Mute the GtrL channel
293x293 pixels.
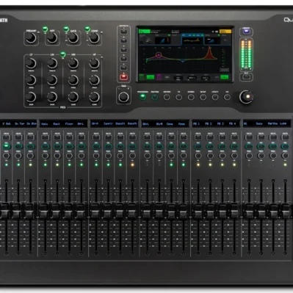147,137
